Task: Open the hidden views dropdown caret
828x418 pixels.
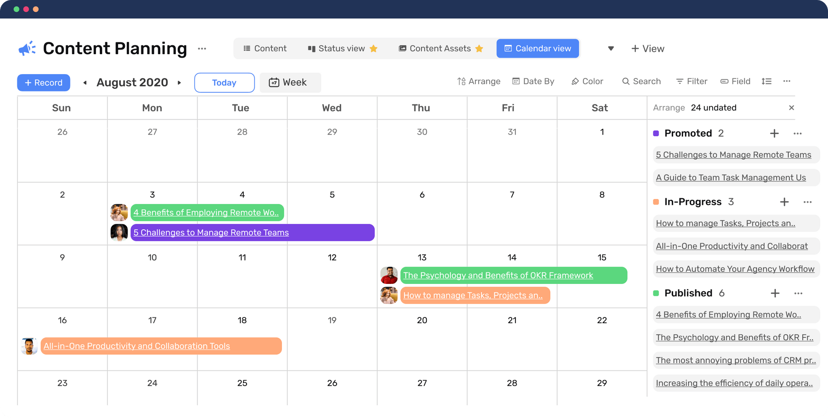Action: point(611,48)
